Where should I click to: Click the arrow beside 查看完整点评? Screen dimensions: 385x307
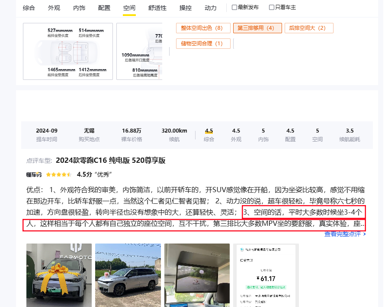[364, 234]
